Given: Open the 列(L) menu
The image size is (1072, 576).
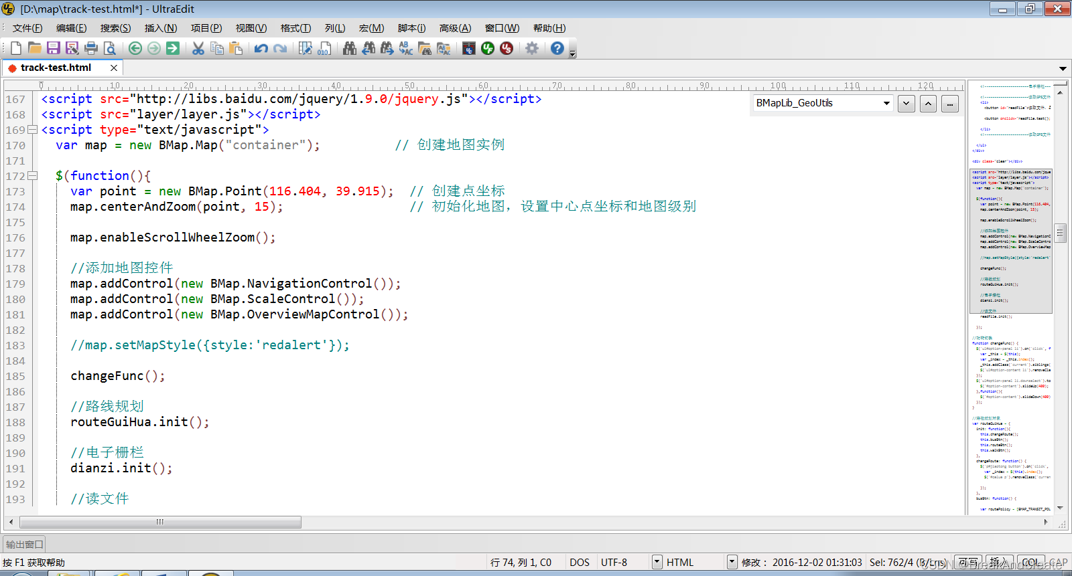Looking at the screenshot, I should coord(335,28).
